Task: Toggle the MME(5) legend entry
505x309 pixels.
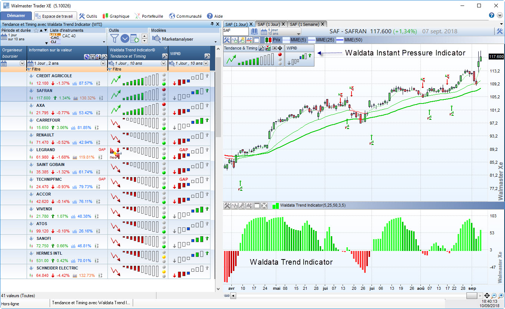Action: (x=294, y=40)
